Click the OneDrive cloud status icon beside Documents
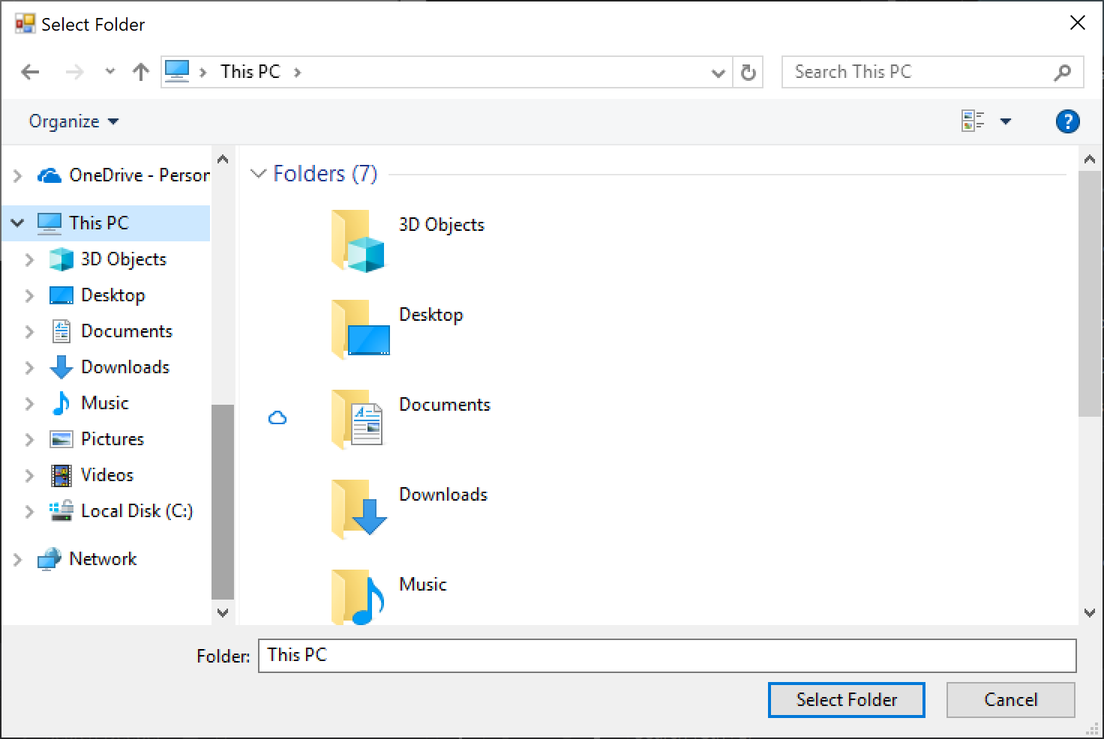 click(278, 417)
